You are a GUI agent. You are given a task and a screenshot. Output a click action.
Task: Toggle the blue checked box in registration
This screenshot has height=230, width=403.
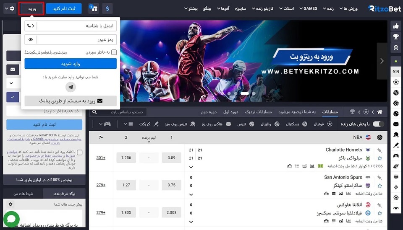(13, 97)
